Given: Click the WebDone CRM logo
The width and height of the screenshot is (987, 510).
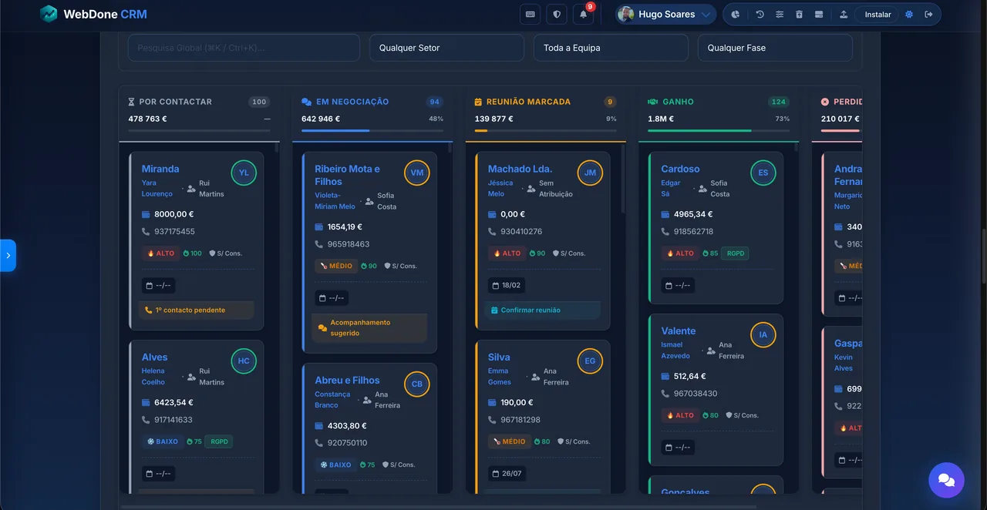Looking at the screenshot, I should [93, 14].
